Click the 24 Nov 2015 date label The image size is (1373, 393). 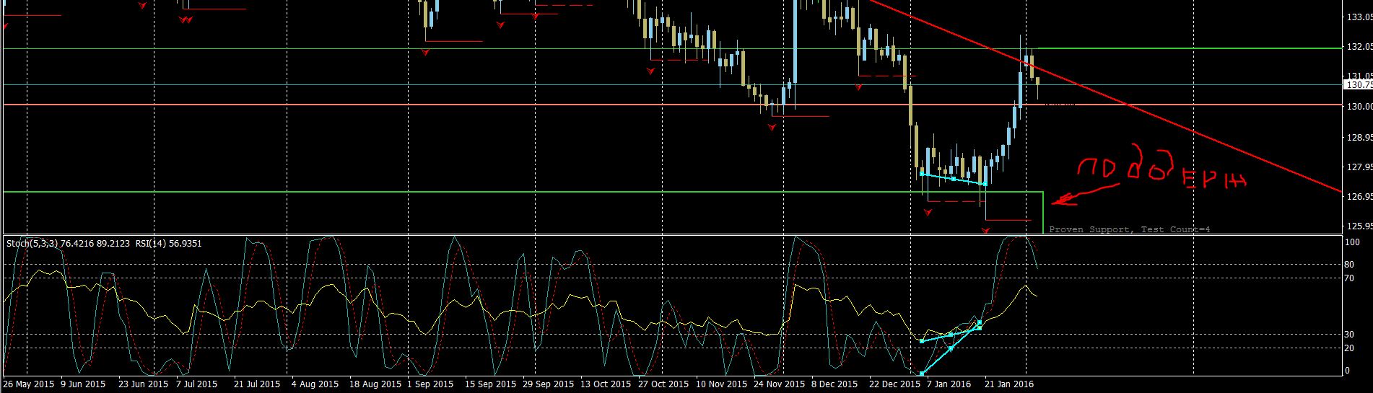780,384
